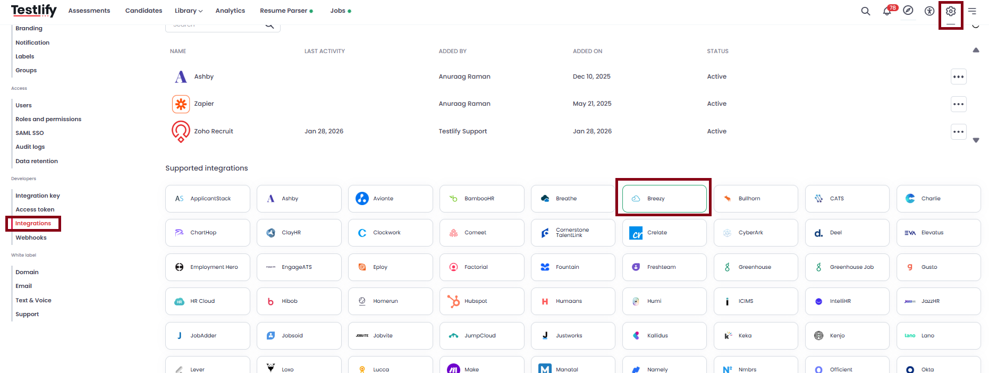The width and height of the screenshot is (989, 373).
Task: Select the JumpCloud integration card
Action: pyautogui.click(x=482, y=336)
